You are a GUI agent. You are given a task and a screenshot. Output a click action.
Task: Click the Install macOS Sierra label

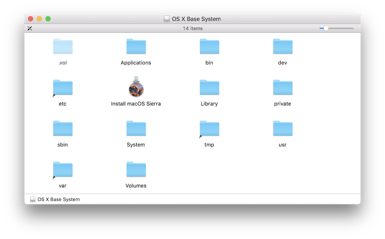(x=136, y=104)
